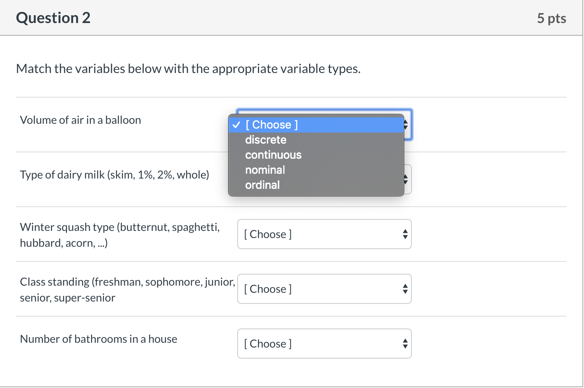The height and width of the screenshot is (388, 584).
Task: Select "discrete" from the open dropdown list
Action: 265,140
